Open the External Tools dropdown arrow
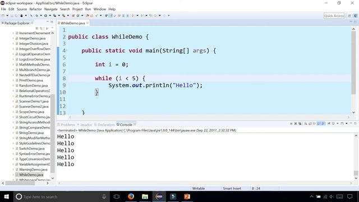 pyautogui.click(x=68, y=16)
